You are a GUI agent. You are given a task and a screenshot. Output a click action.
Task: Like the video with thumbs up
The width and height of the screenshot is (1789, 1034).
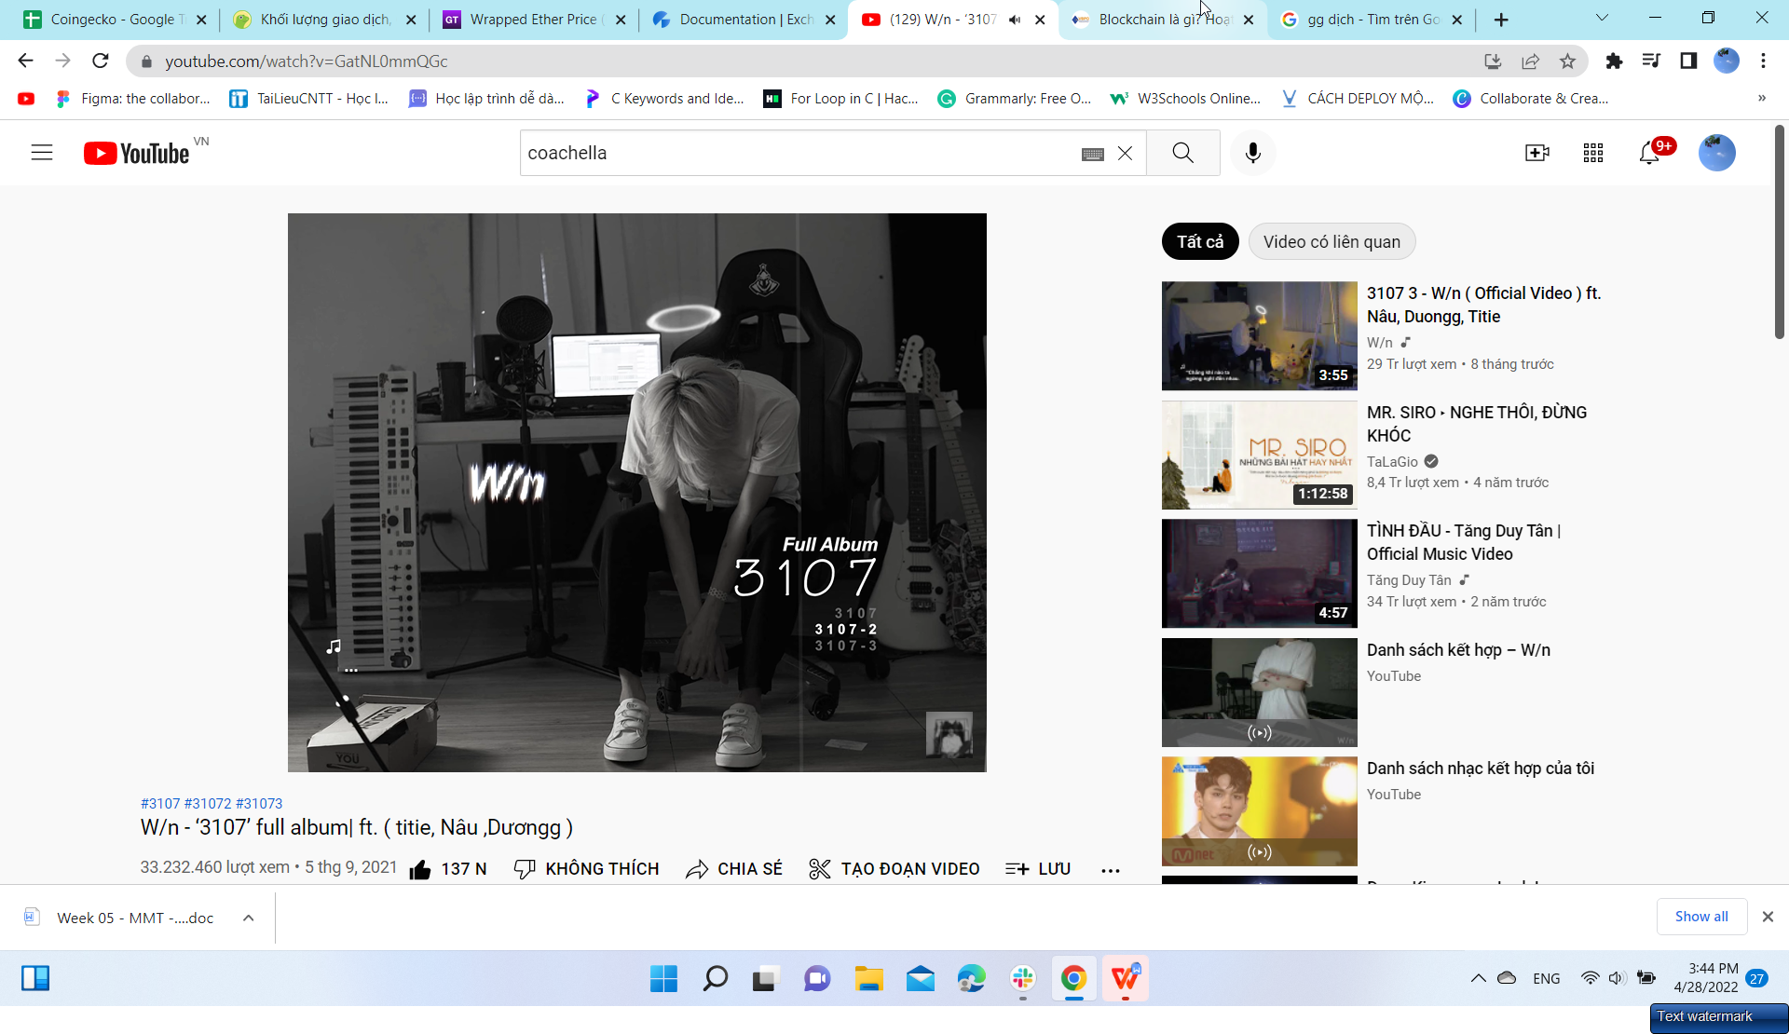(421, 869)
